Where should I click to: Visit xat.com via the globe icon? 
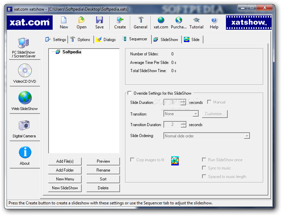coord(161,20)
